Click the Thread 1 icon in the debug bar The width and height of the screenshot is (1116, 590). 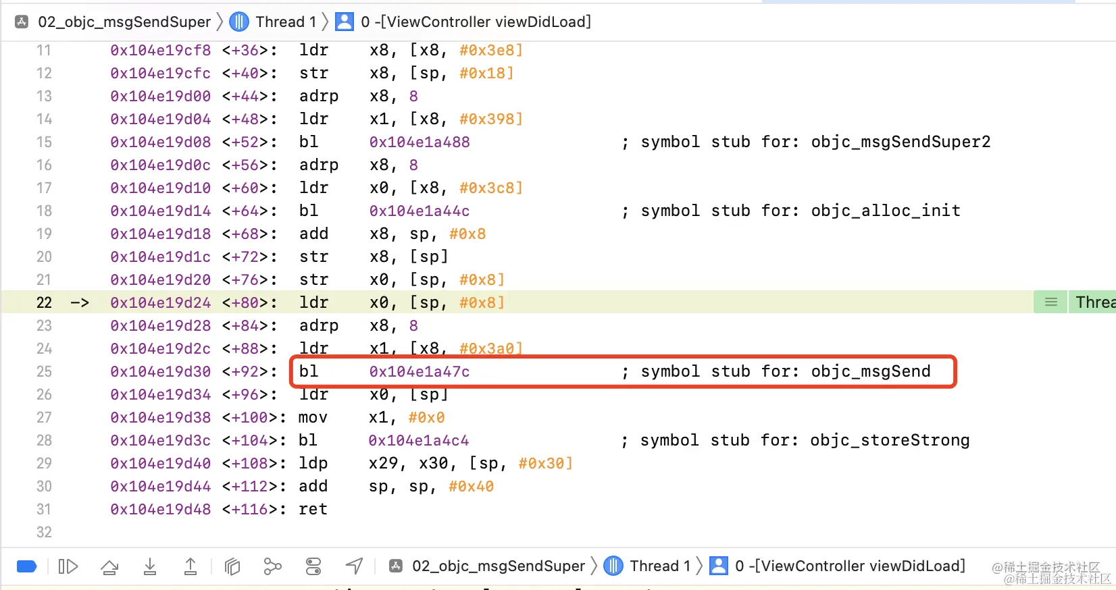613,566
